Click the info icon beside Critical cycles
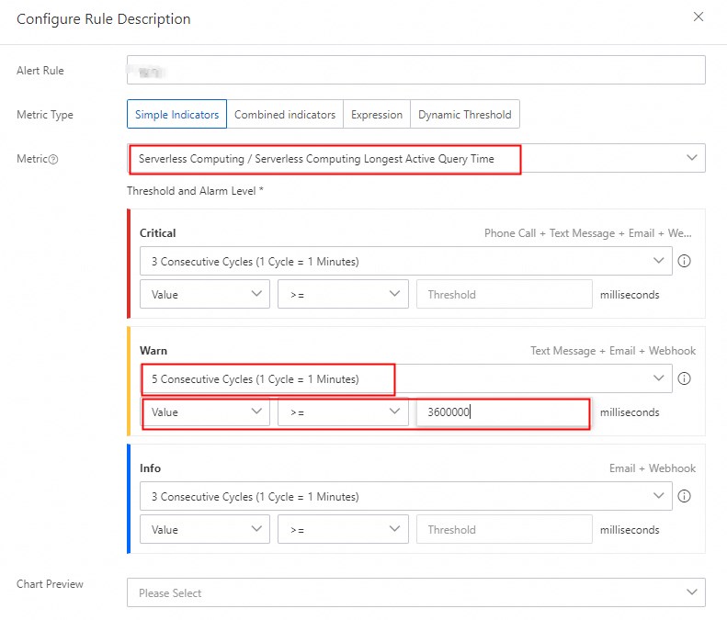This screenshot has height=620, width=727. tap(684, 261)
